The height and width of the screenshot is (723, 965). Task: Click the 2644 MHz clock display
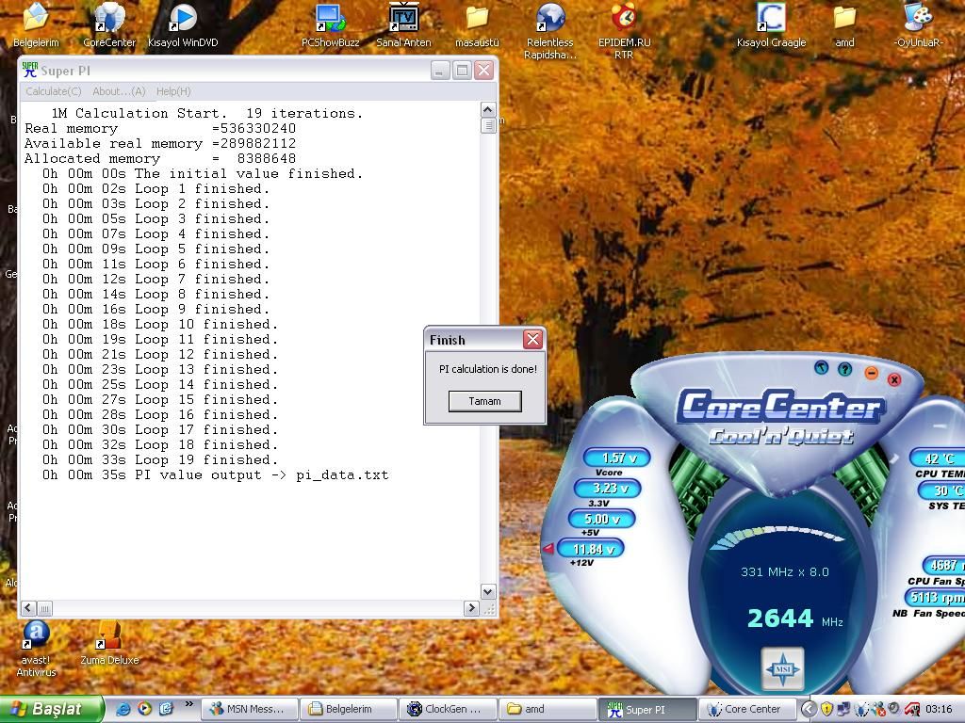tap(794, 619)
